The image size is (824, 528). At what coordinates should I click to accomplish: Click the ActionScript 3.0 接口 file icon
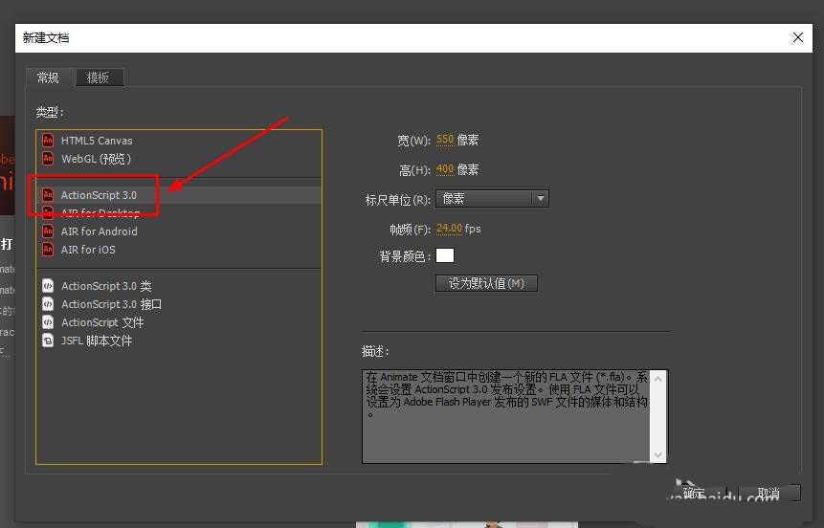[x=48, y=304]
